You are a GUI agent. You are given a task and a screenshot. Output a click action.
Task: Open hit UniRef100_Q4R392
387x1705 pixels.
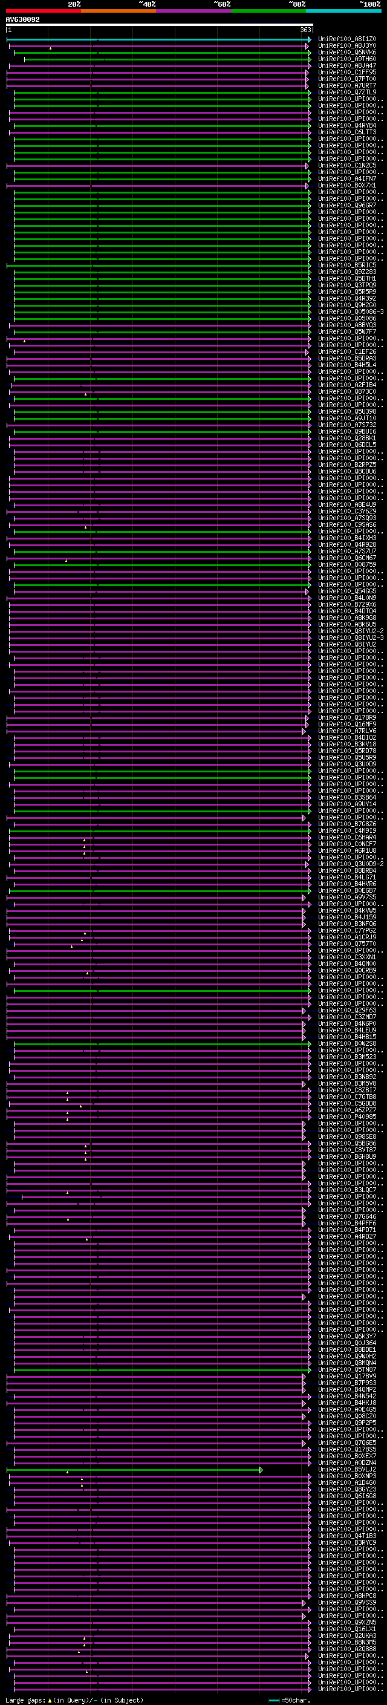(x=347, y=299)
